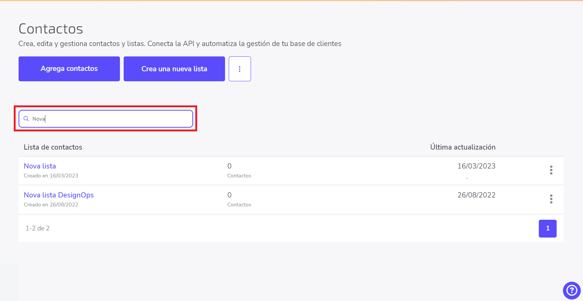The image size is (583, 301).
Task: Click the contacts count for Nova lista DesignOps
Action: [x=229, y=195]
